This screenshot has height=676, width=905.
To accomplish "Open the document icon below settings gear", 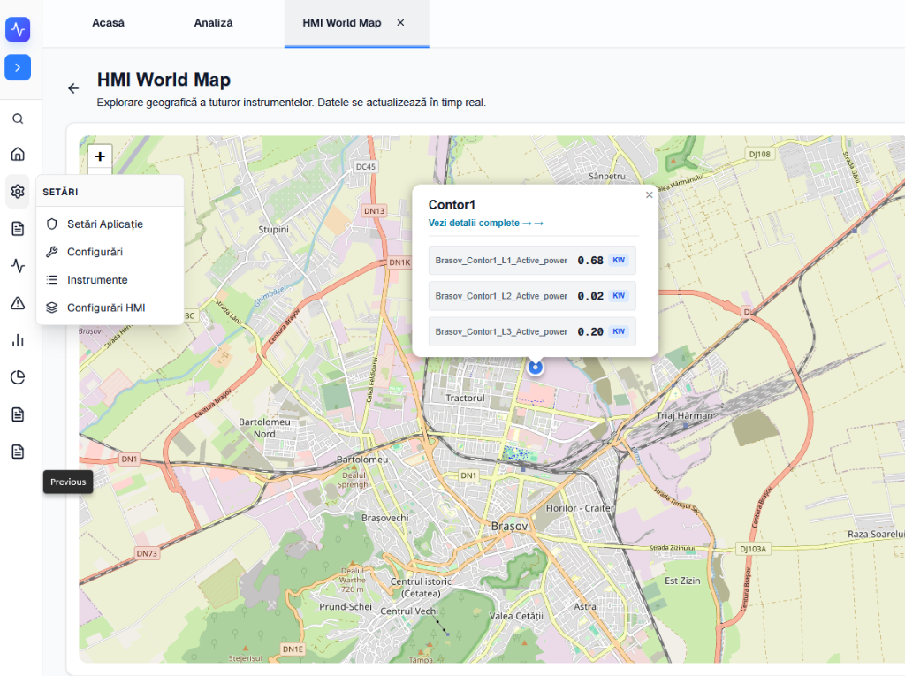I will (x=18, y=229).
